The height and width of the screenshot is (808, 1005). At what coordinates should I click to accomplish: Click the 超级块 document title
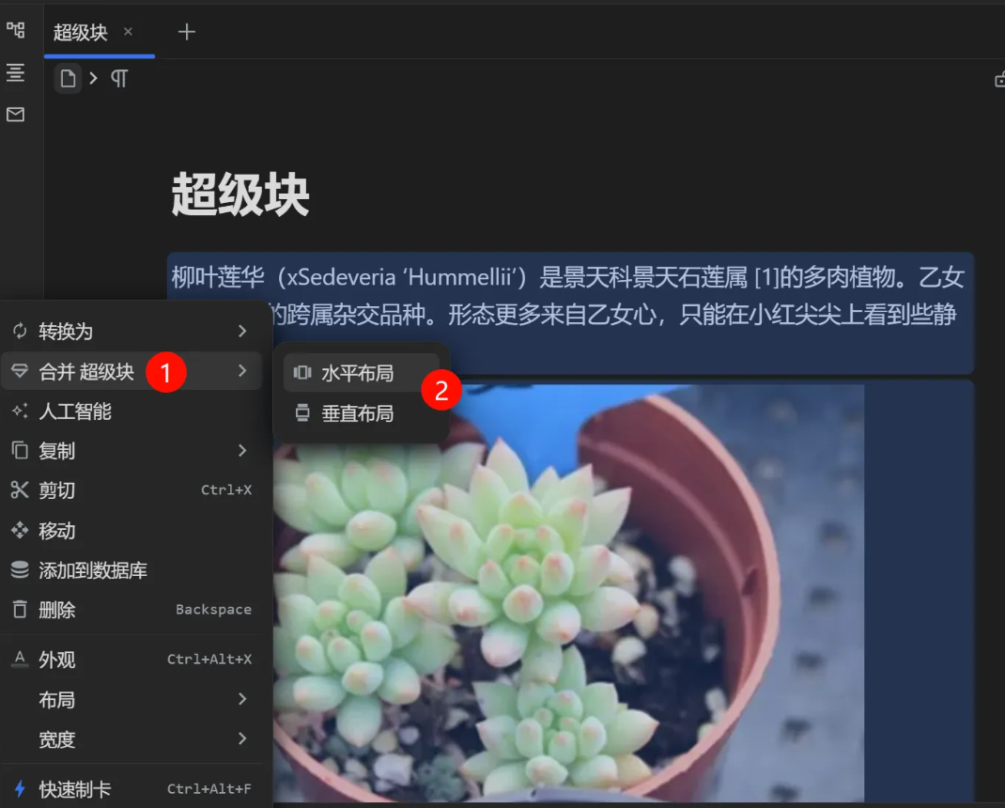[240, 194]
